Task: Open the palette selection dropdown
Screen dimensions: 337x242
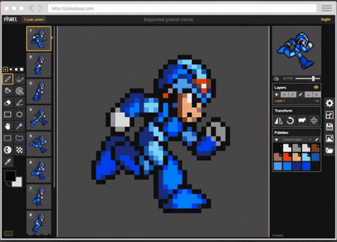Action: 297,140
